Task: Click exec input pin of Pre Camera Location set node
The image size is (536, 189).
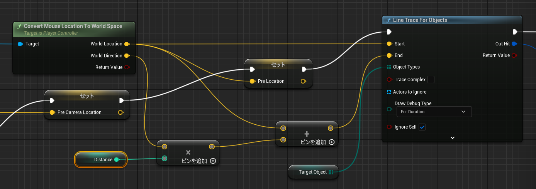Action: (53, 101)
